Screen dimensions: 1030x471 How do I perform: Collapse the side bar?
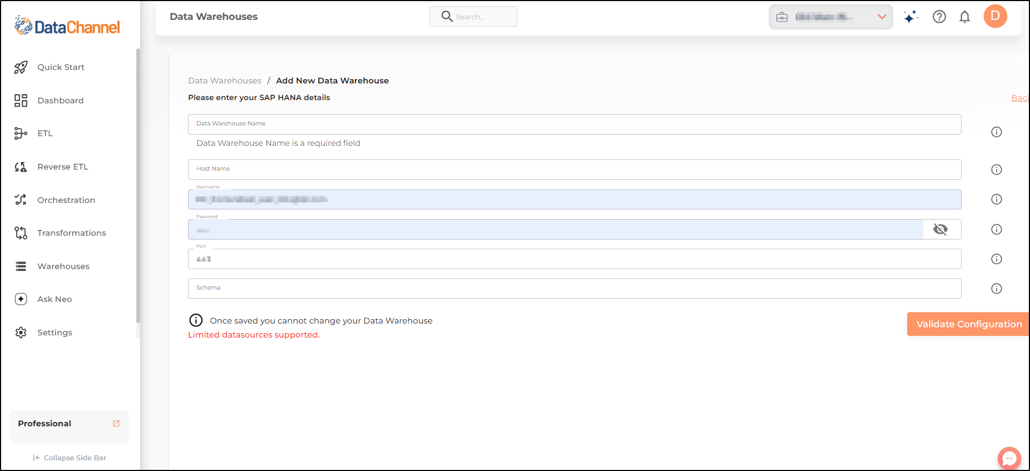69,458
